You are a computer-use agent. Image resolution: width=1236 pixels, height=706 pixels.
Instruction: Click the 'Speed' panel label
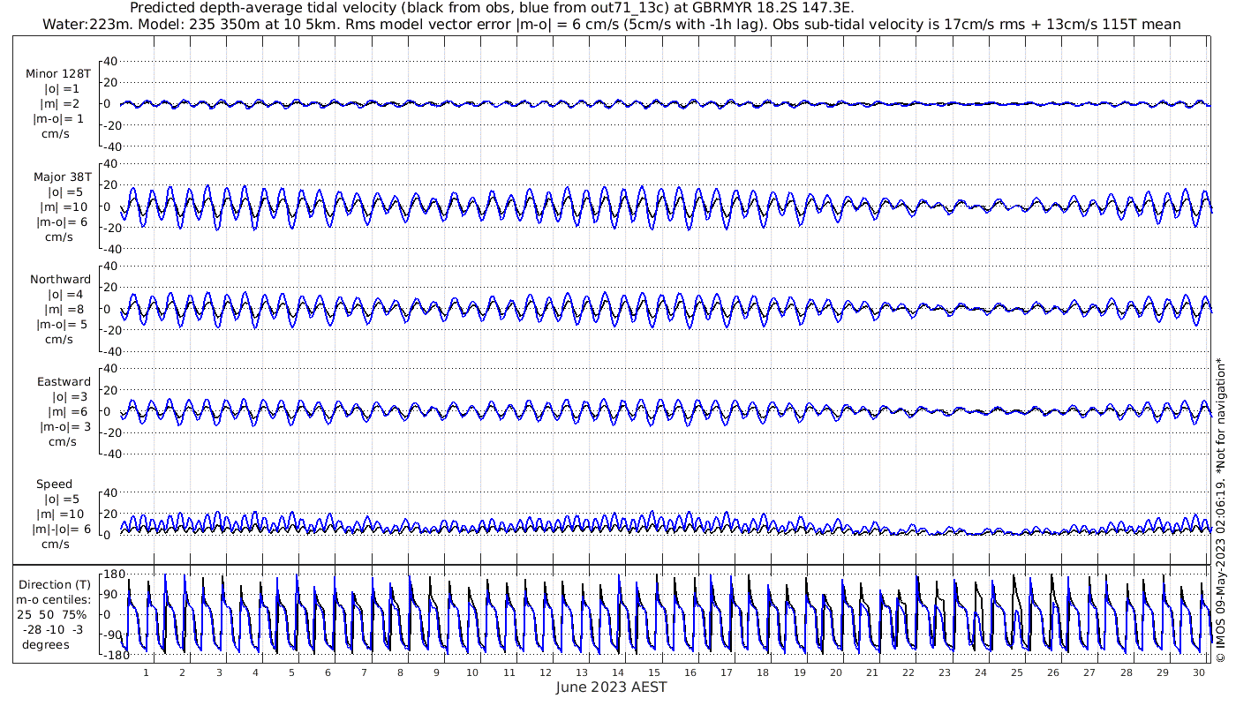(55, 484)
